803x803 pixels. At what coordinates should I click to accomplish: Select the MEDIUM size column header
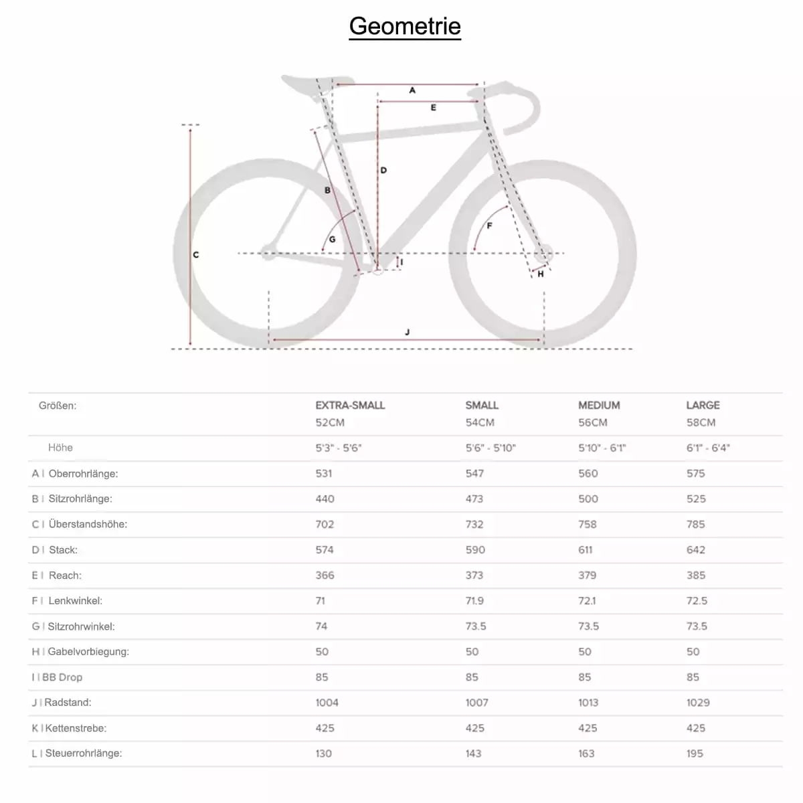[x=599, y=406]
